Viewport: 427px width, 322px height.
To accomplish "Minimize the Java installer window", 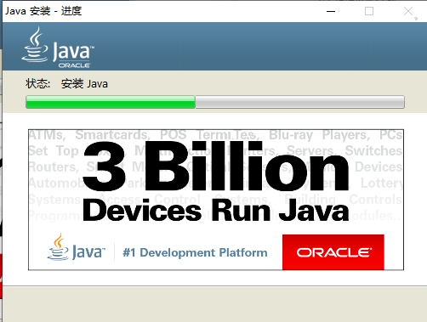I will pos(331,11).
